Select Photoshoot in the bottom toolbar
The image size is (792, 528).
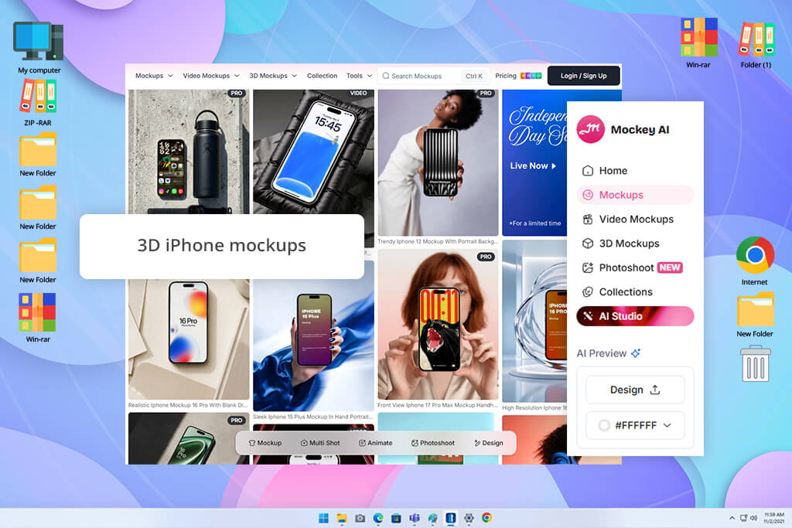click(433, 443)
